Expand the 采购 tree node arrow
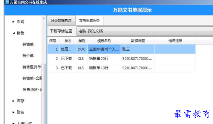The image size is (213, 124). [13, 22]
